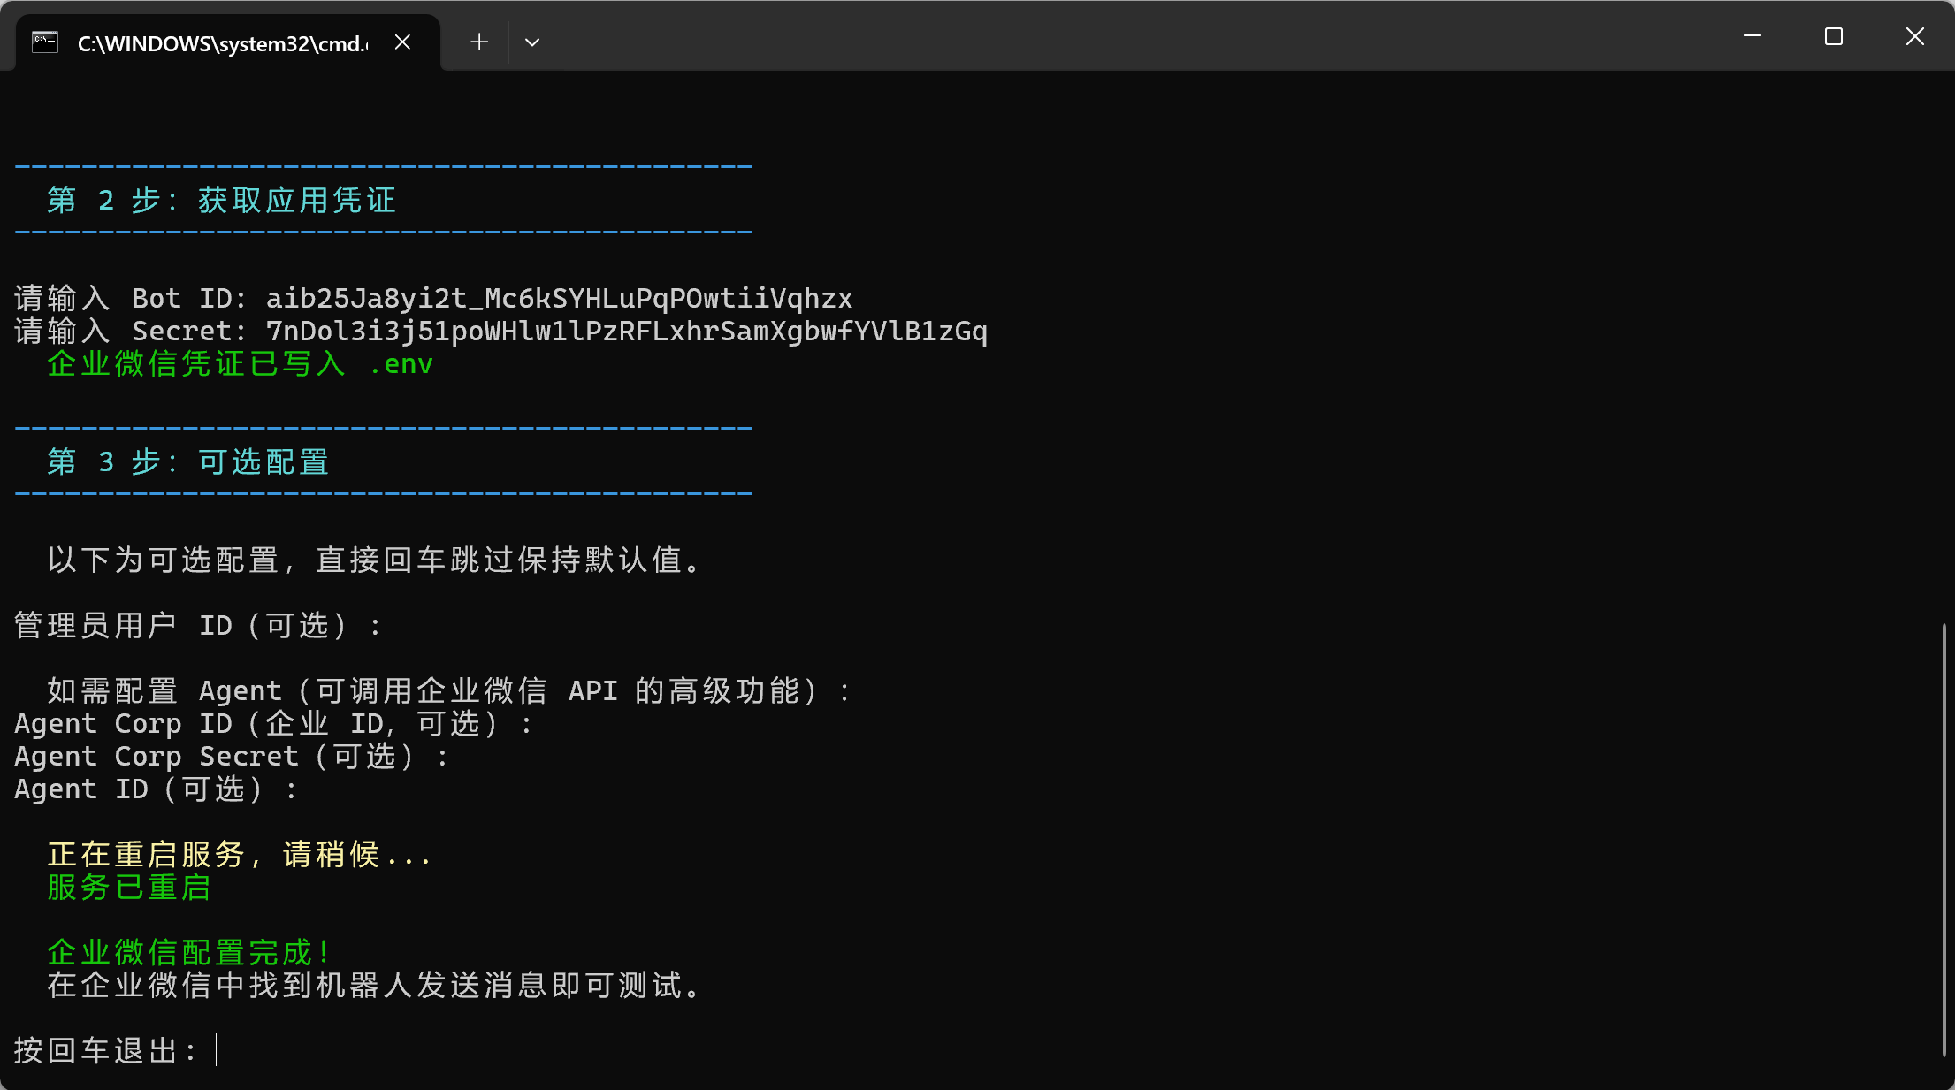Click the 第 3 步: 可选配置 heading
The height and width of the screenshot is (1090, 1955).
(187, 461)
